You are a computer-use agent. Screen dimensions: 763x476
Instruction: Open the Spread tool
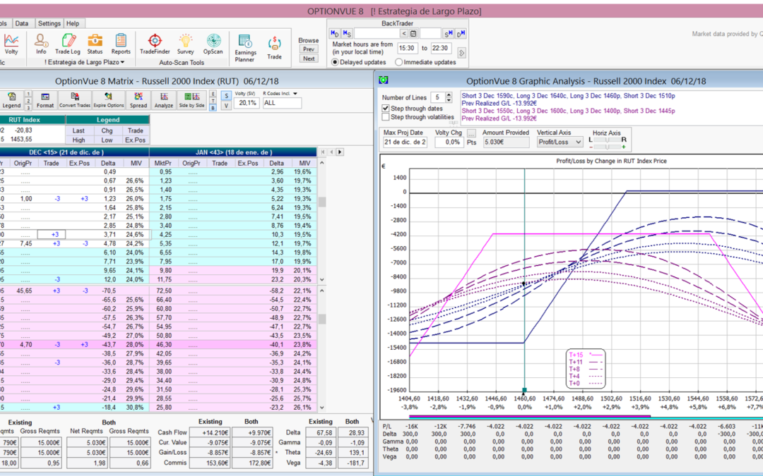(138, 99)
